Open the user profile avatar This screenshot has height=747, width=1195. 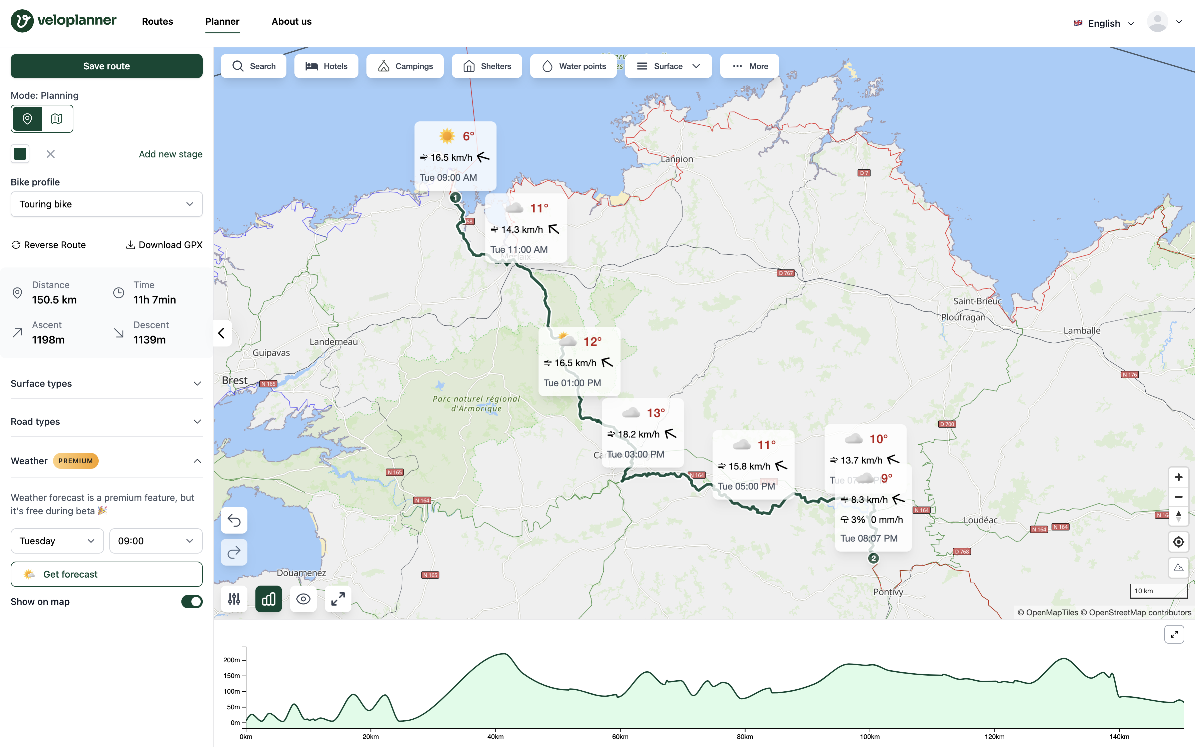(1157, 22)
